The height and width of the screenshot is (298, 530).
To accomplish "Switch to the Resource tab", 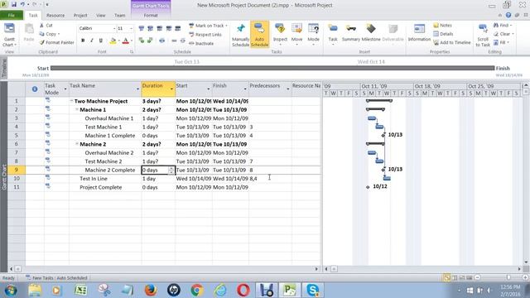I will pos(55,16).
